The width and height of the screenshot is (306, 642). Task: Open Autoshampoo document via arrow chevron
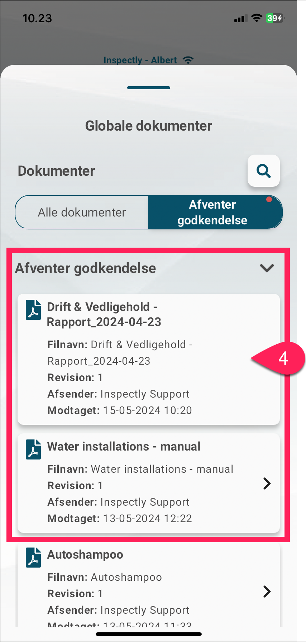[x=267, y=592]
